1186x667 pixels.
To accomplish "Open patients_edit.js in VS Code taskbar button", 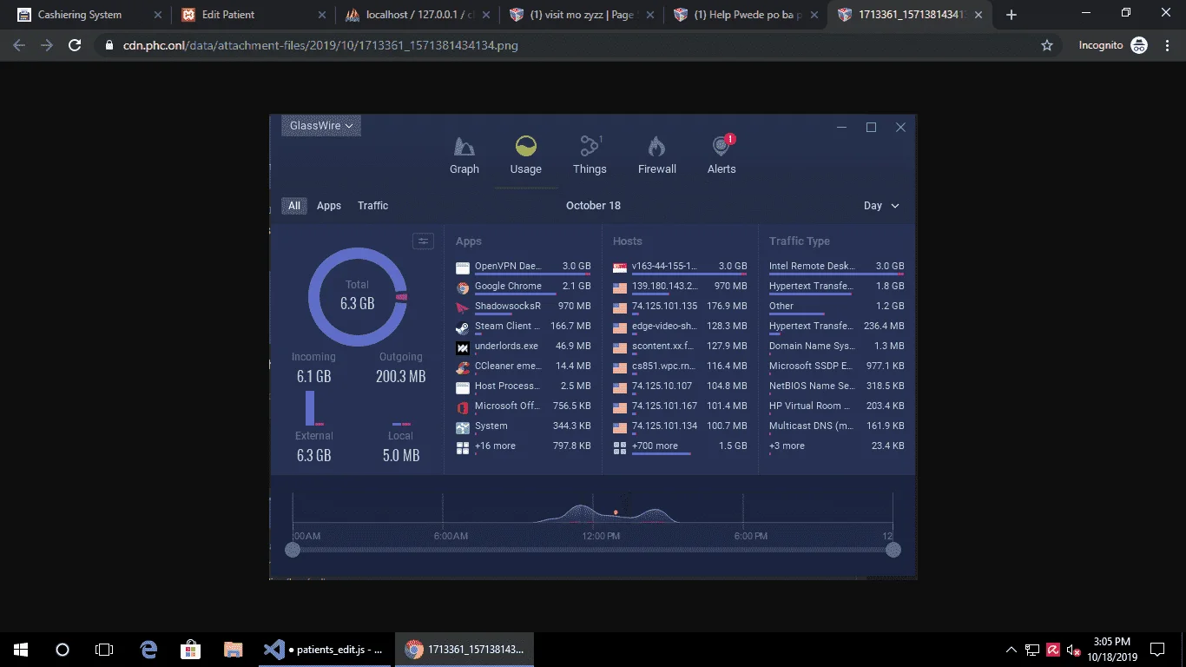I will tap(325, 649).
